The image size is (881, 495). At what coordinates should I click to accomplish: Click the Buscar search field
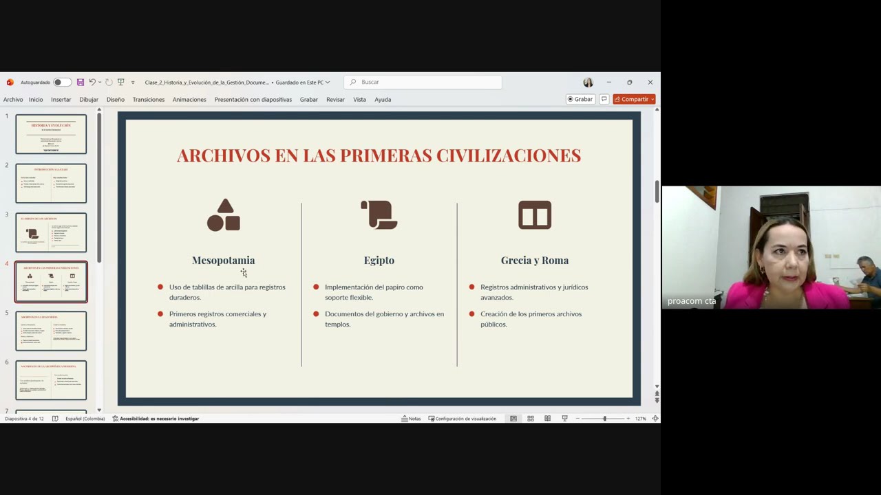pyautogui.click(x=423, y=82)
